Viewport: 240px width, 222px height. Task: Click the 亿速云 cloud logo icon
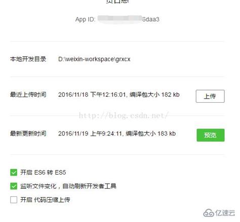[209, 213]
